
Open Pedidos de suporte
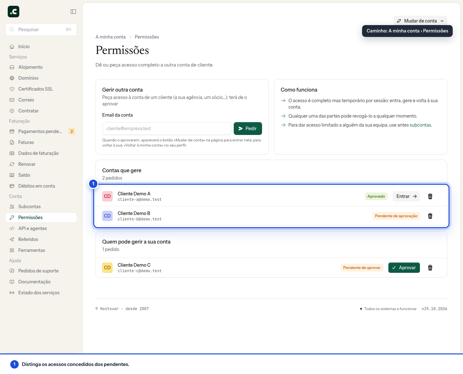(41, 271)
